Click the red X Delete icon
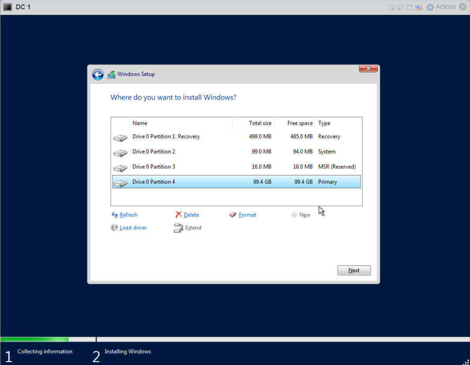The image size is (470, 365). click(179, 215)
